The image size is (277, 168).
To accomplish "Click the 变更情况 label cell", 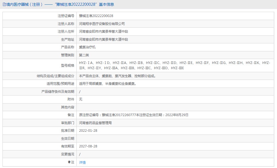I will [67, 154].
